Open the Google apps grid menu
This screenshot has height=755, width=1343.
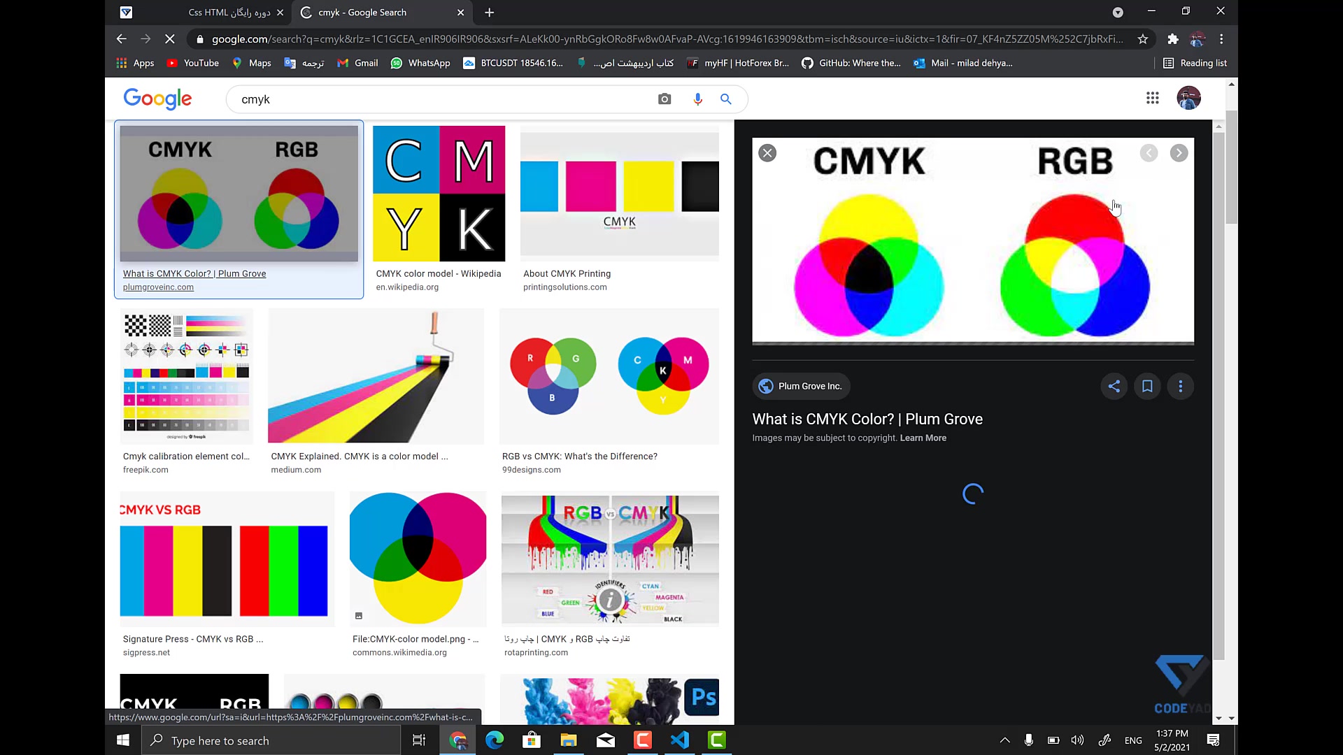coord(1153,98)
